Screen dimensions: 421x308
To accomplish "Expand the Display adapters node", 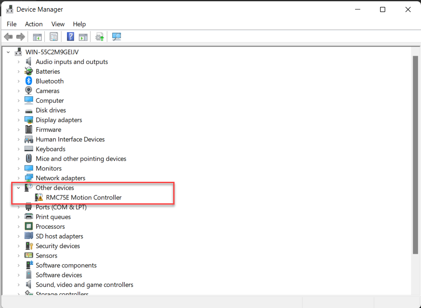I will pos(19,120).
